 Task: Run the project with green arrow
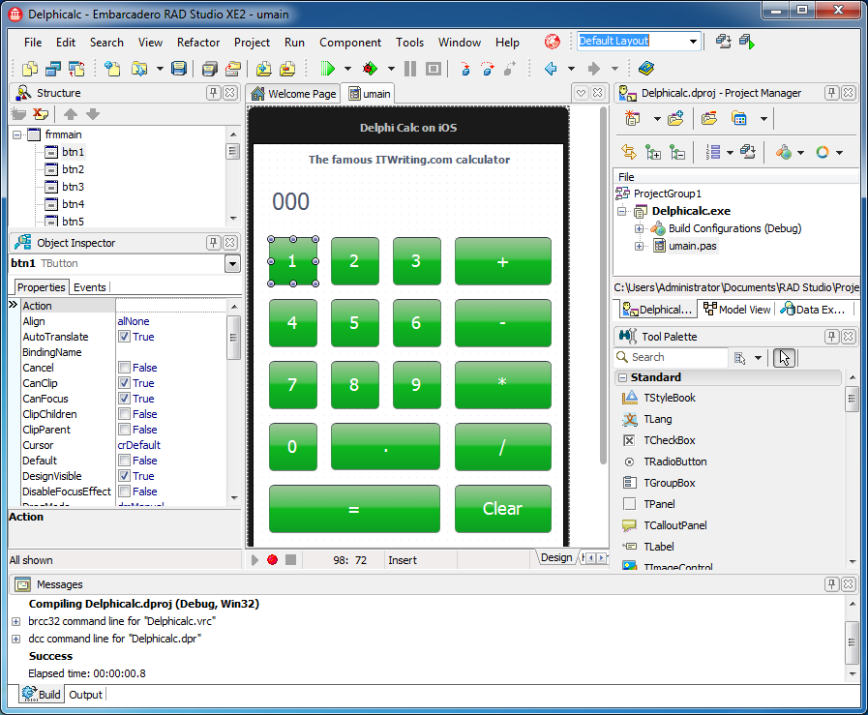tap(328, 69)
